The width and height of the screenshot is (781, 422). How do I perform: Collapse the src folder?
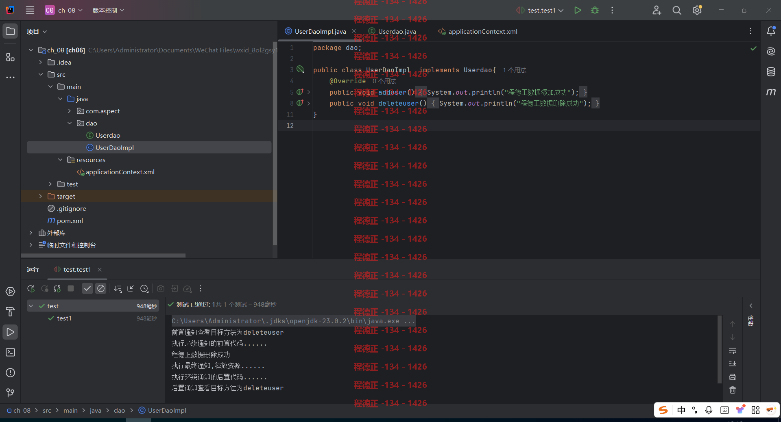[x=41, y=74]
